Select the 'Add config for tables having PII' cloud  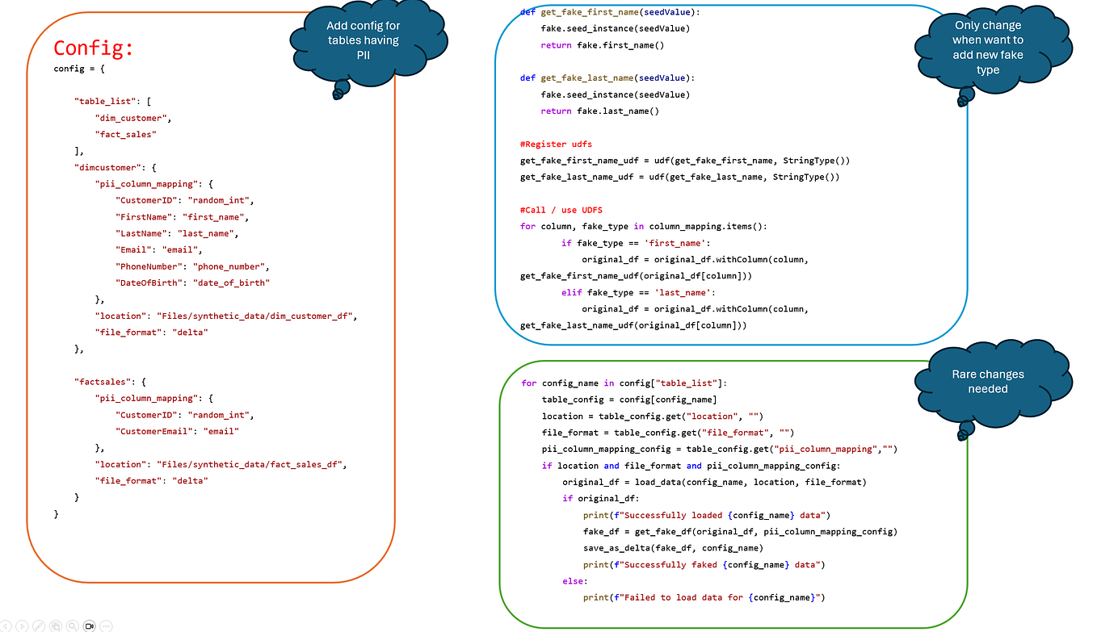363,40
